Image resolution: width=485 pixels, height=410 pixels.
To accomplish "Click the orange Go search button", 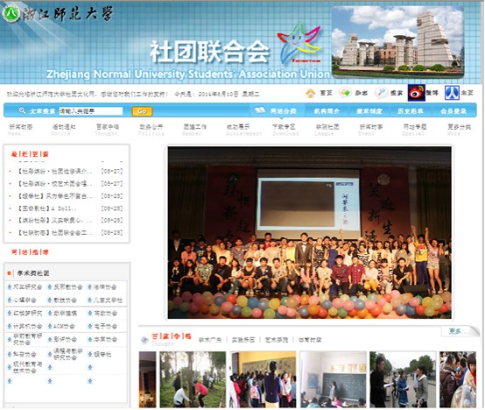I will point(142,111).
